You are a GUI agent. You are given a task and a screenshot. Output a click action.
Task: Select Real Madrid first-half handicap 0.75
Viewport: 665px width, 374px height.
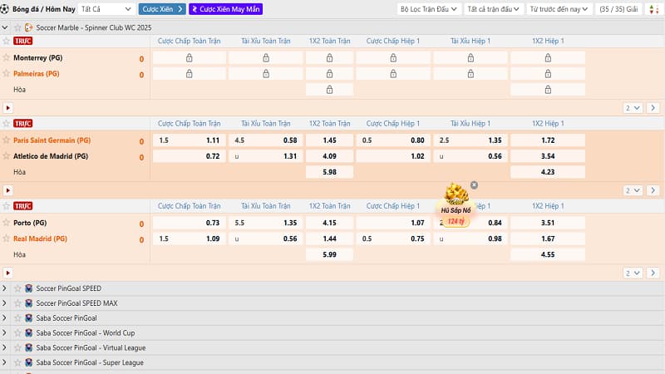[x=393, y=239]
